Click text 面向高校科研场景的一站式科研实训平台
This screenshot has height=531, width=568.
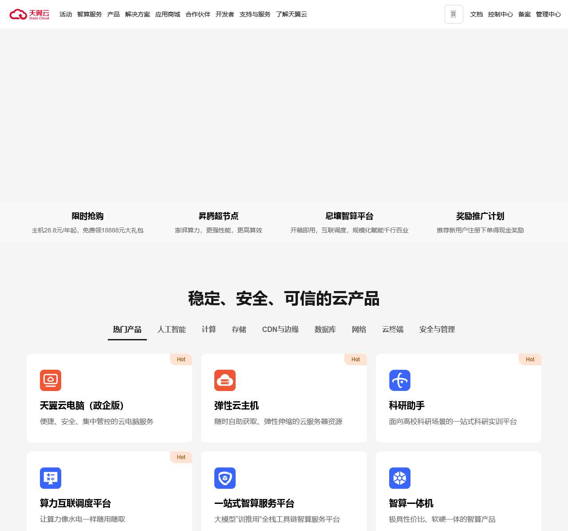coord(453,422)
